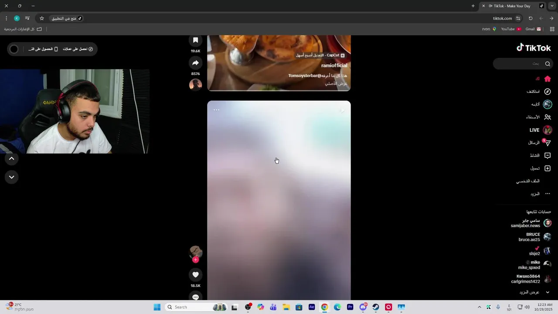Bookmark this page with the star icon

point(42,18)
